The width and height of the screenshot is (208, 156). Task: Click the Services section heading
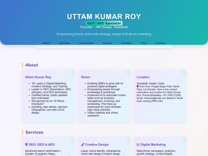34,132
